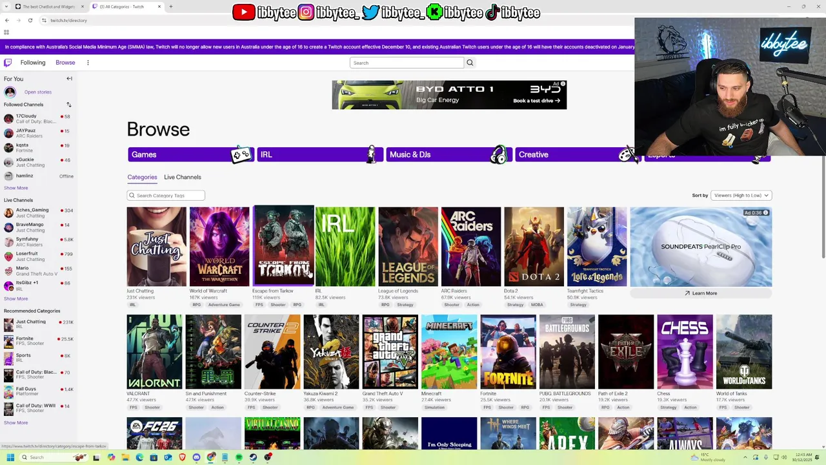Click the Twitch logo home icon
The height and width of the screenshot is (465, 826).
point(8,63)
